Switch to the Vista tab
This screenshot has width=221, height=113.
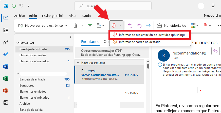[x=72, y=16]
